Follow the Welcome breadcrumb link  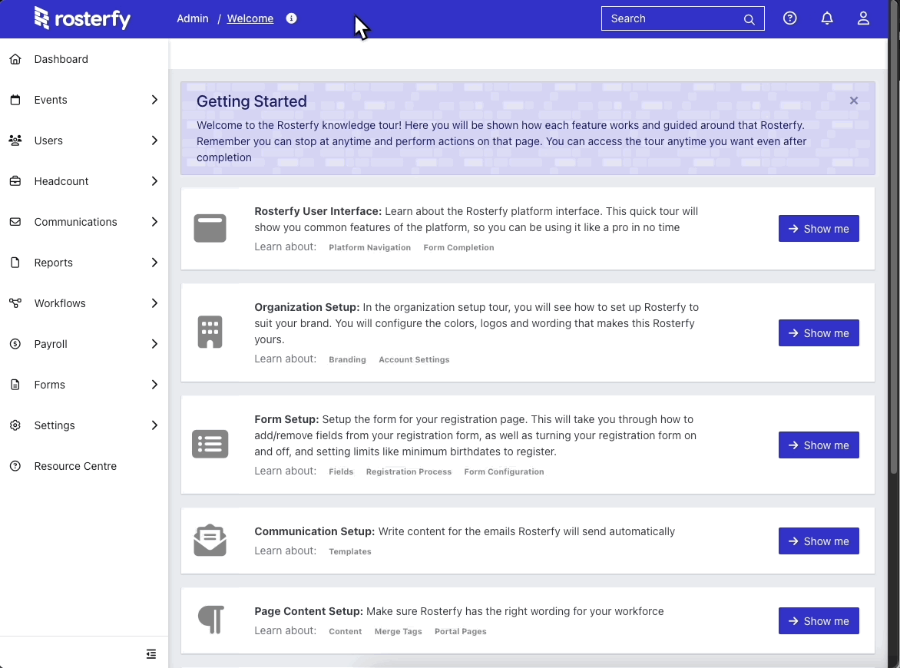click(250, 18)
